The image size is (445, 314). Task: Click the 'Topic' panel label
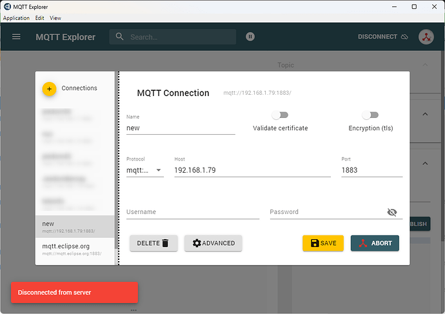[x=286, y=65]
